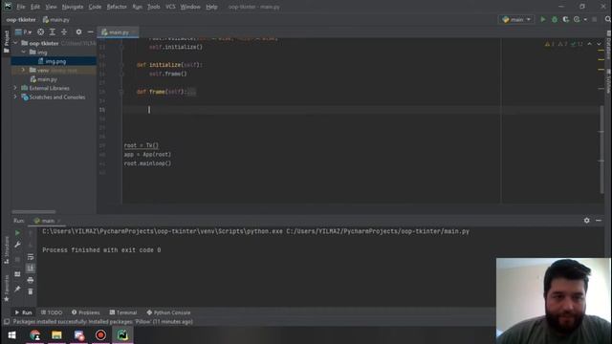
Task: Run the main configuration with green play button
Action: (542, 19)
